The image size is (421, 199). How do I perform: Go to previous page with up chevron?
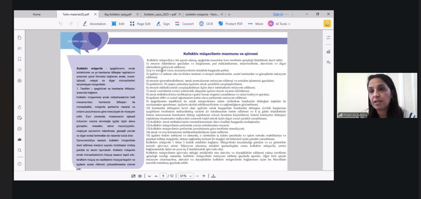pos(156,176)
